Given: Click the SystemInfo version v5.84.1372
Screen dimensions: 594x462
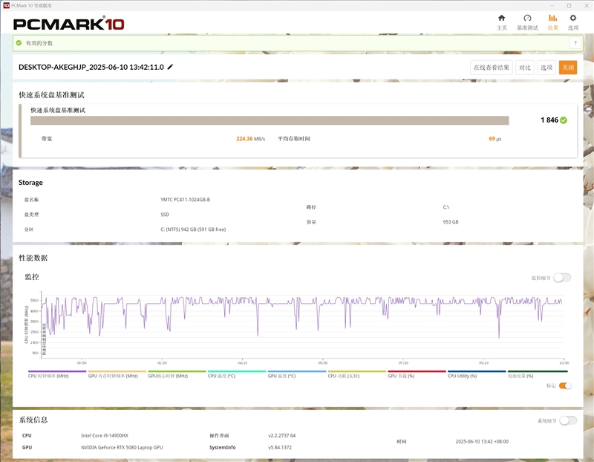Looking at the screenshot, I should pos(280,448).
